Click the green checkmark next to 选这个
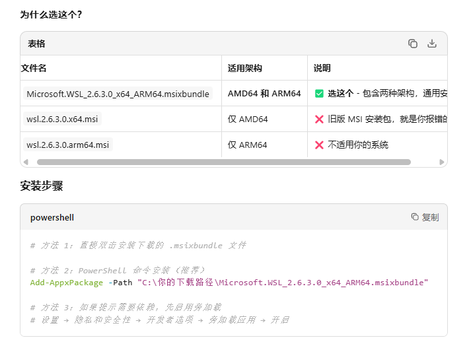The height and width of the screenshot is (344, 471). coord(319,94)
